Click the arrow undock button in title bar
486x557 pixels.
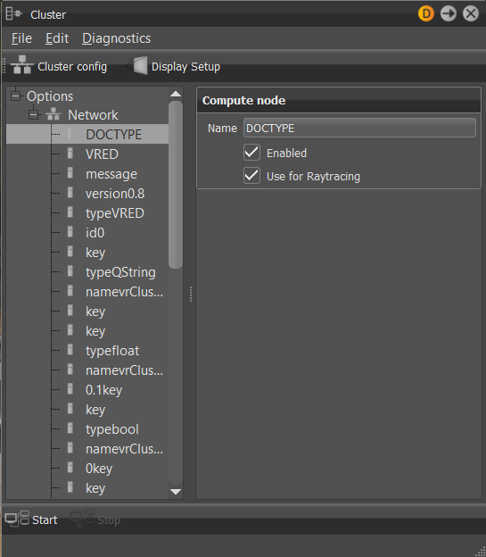pyautogui.click(x=449, y=14)
